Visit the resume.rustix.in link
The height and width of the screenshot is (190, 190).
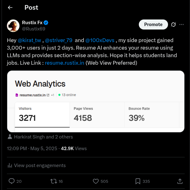pyautogui.click(x=64, y=63)
